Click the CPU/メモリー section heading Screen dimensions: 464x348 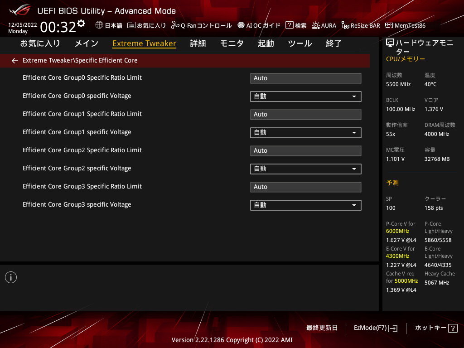(x=406, y=59)
